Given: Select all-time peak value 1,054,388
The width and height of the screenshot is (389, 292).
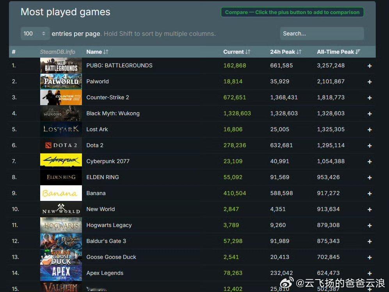Looking at the screenshot, I should point(331,161).
